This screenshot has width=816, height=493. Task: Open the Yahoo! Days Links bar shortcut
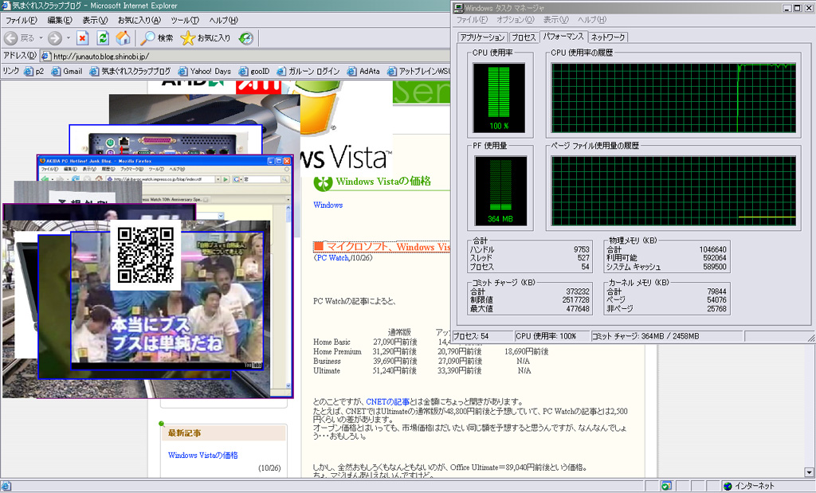[x=205, y=71]
